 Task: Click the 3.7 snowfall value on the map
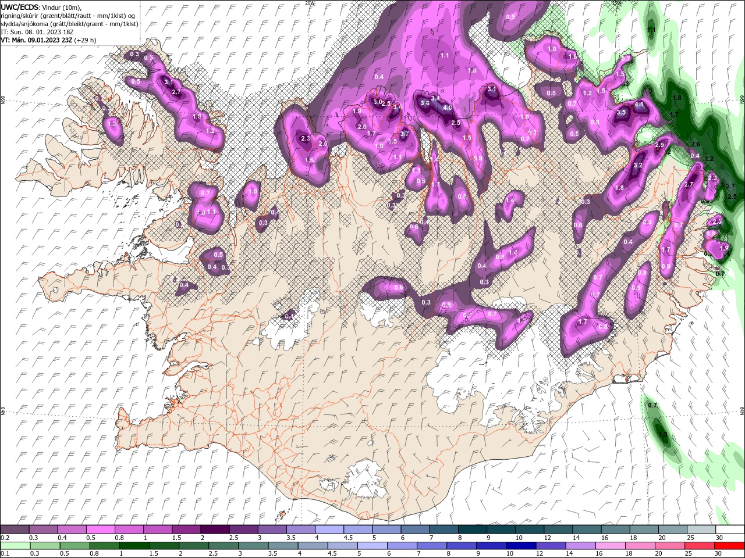(x=405, y=134)
